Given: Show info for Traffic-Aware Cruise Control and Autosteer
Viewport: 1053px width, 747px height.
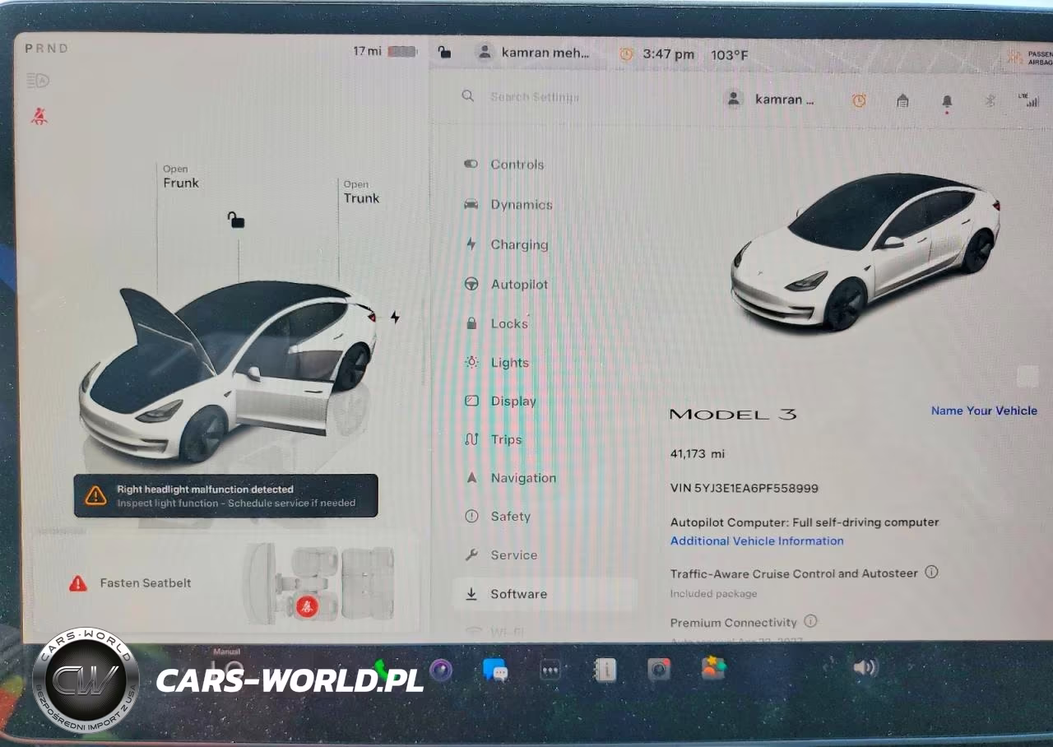Looking at the screenshot, I should [x=931, y=572].
